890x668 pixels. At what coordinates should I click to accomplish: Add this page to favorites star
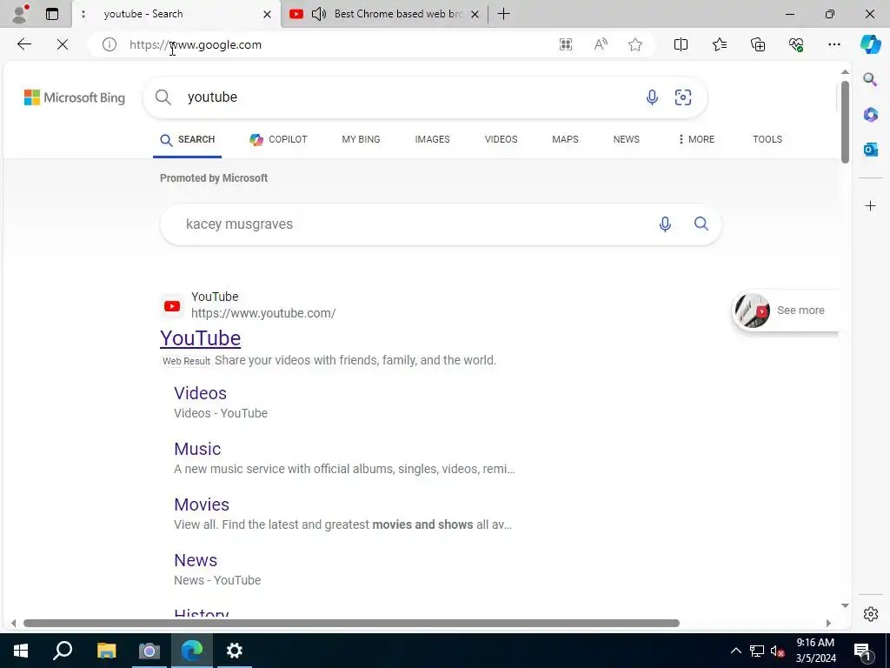point(635,44)
